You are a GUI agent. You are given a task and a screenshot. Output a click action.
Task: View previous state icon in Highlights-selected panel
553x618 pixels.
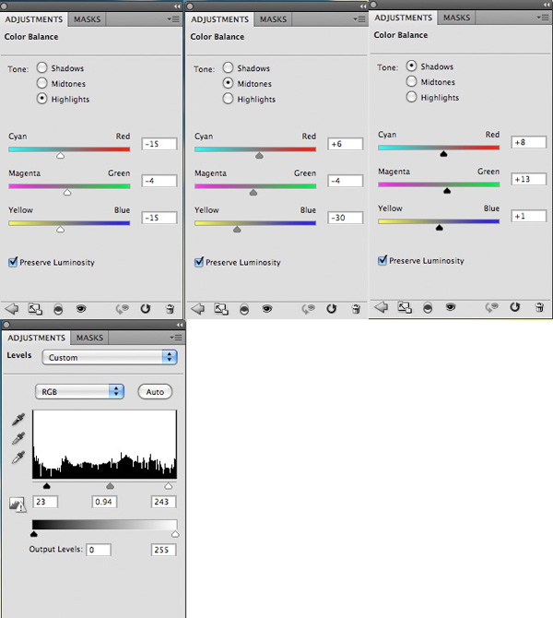[123, 309]
